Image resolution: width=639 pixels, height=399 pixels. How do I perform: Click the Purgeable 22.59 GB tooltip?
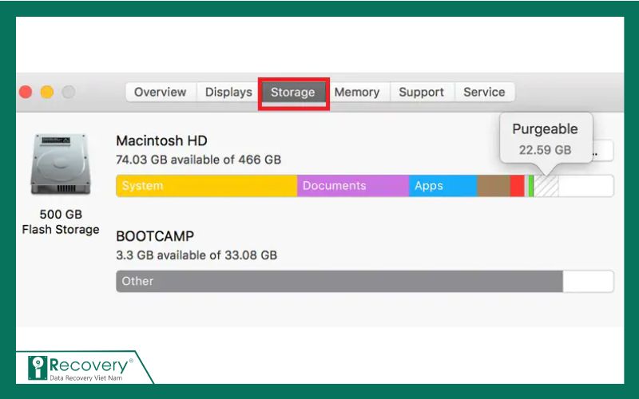pos(546,139)
